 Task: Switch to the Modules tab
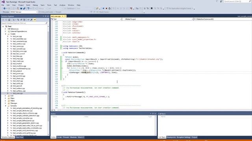73,137
